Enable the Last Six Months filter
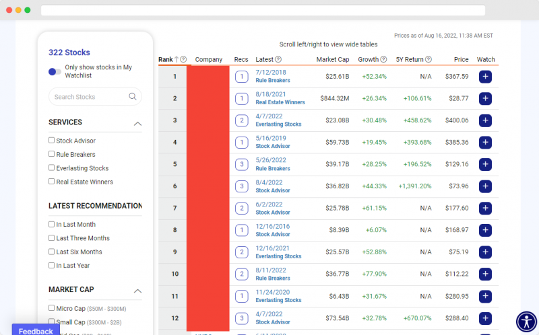 pyautogui.click(x=52, y=252)
